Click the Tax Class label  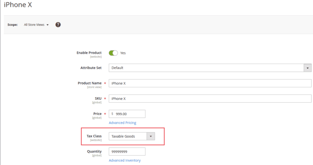[94, 136]
